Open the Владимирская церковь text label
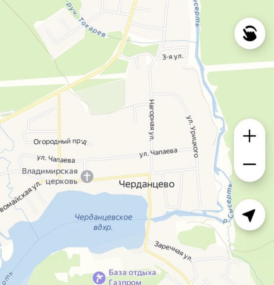Screen dimensions: 274x285 [50, 176]
